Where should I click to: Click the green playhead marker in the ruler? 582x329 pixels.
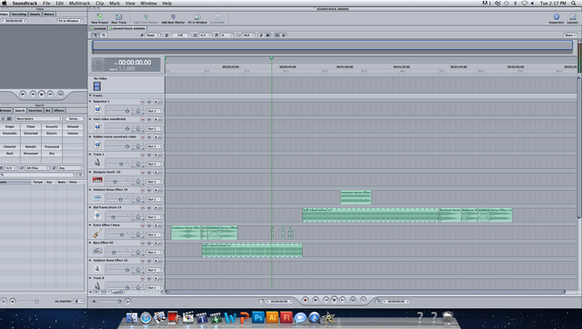pos(272,58)
